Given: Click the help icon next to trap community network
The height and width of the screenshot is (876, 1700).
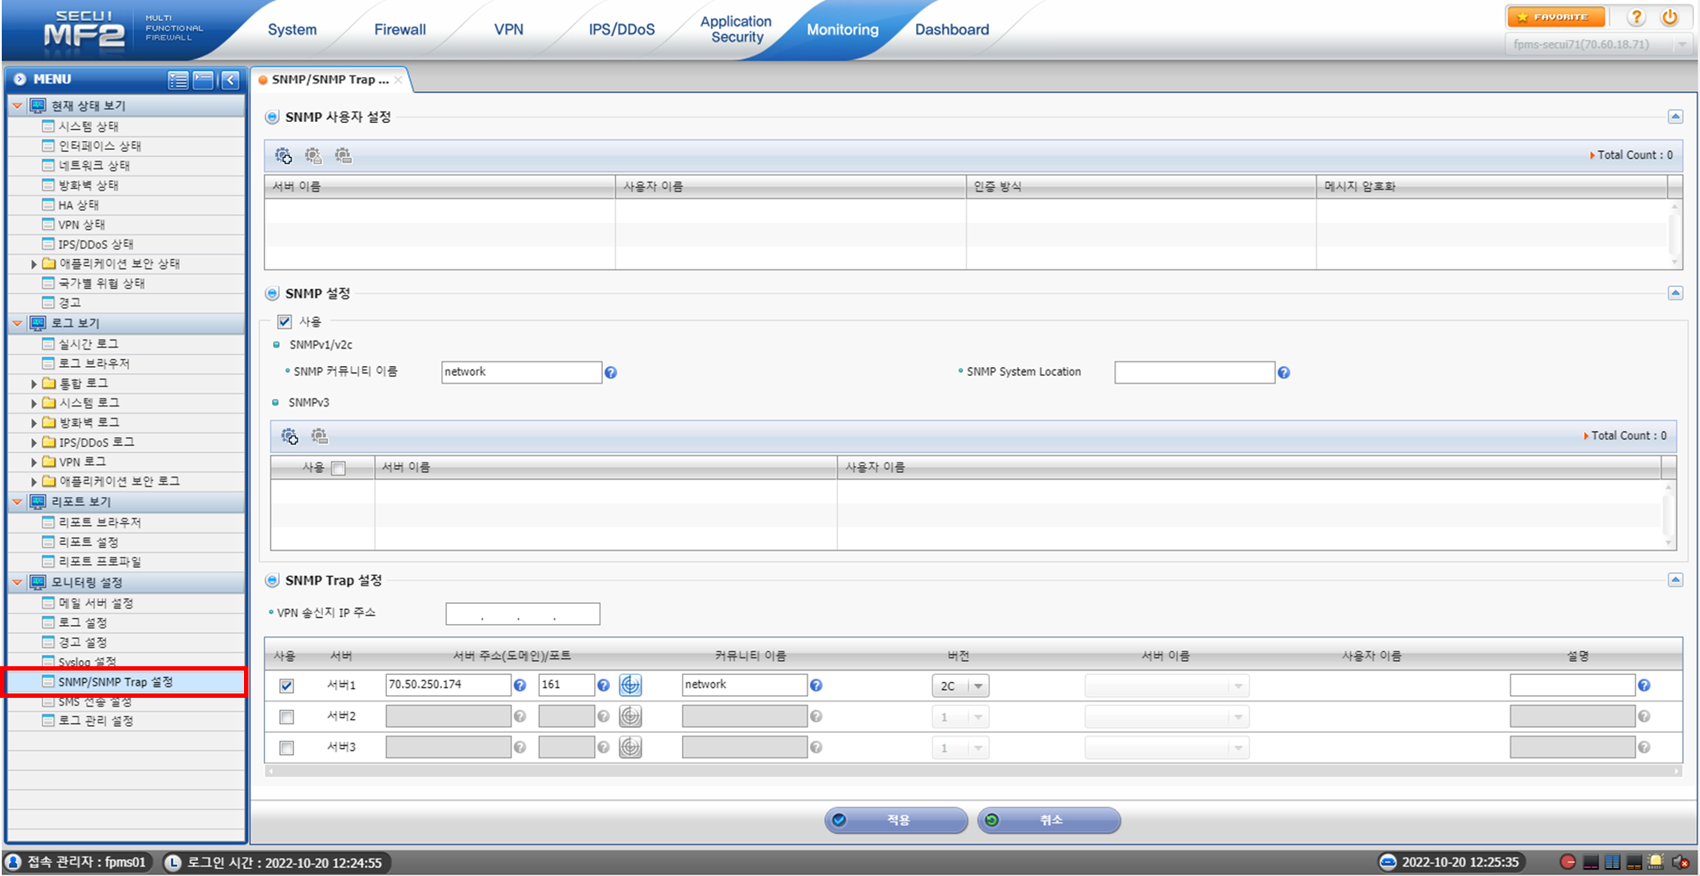Looking at the screenshot, I should pyautogui.click(x=816, y=686).
